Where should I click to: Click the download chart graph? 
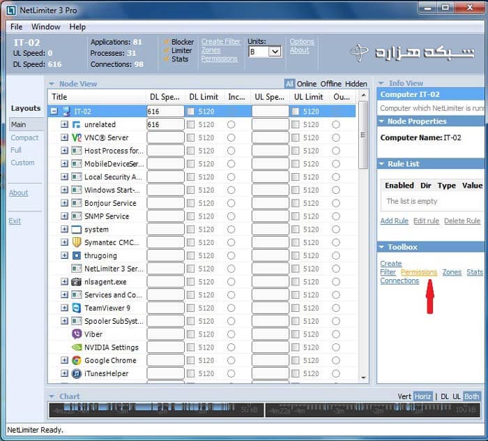pyautogui.click(x=156, y=410)
